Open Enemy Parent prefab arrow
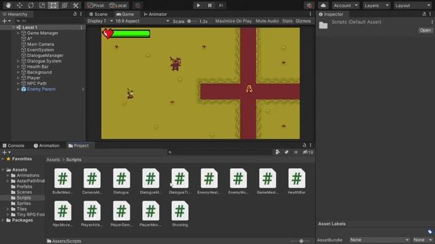Image resolution: width=435 pixels, height=244 pixels. pos(83,89)
